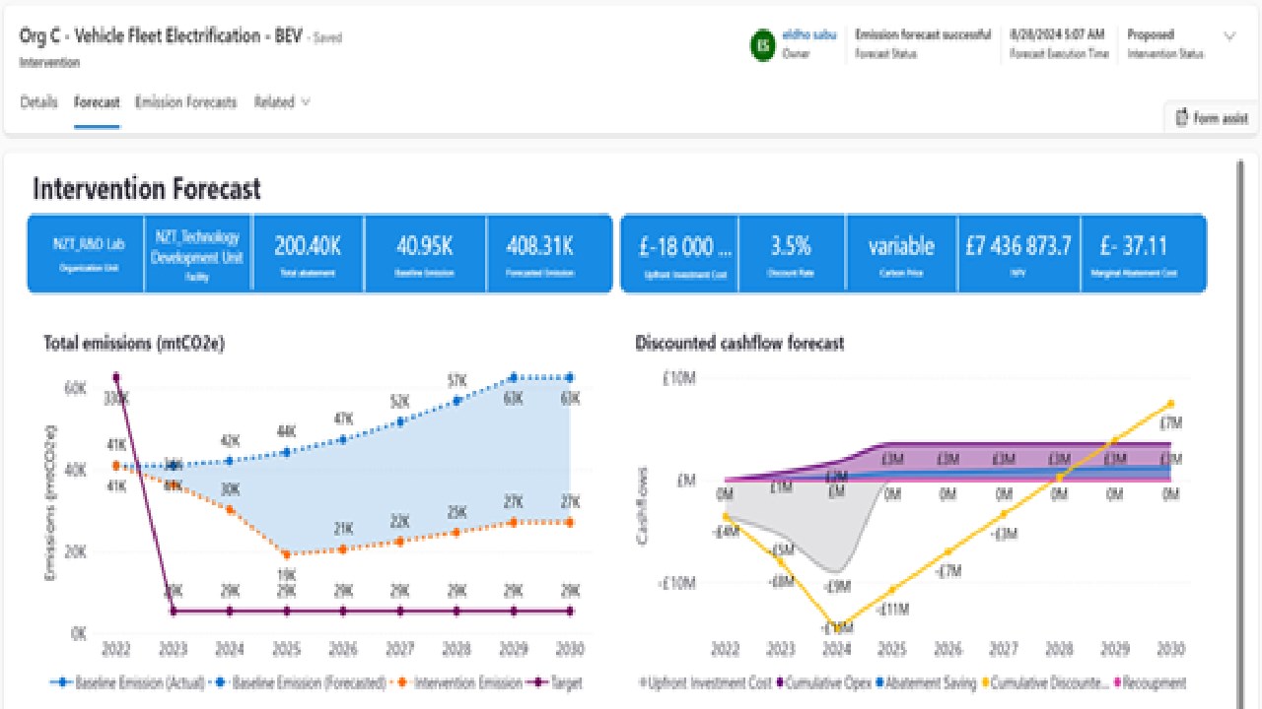The height and width of the screenshot is (709, 1262).
Task: Open the Emission Forecasts tab
Action: pyautogui.click(x=185, y=101)
